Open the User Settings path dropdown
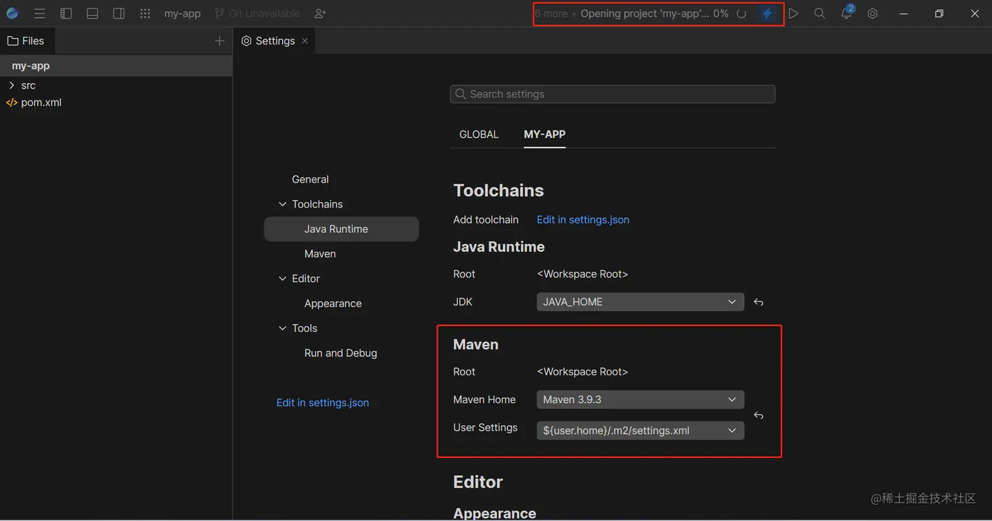This screenshot has height=521, width=992. click(640, 430)
